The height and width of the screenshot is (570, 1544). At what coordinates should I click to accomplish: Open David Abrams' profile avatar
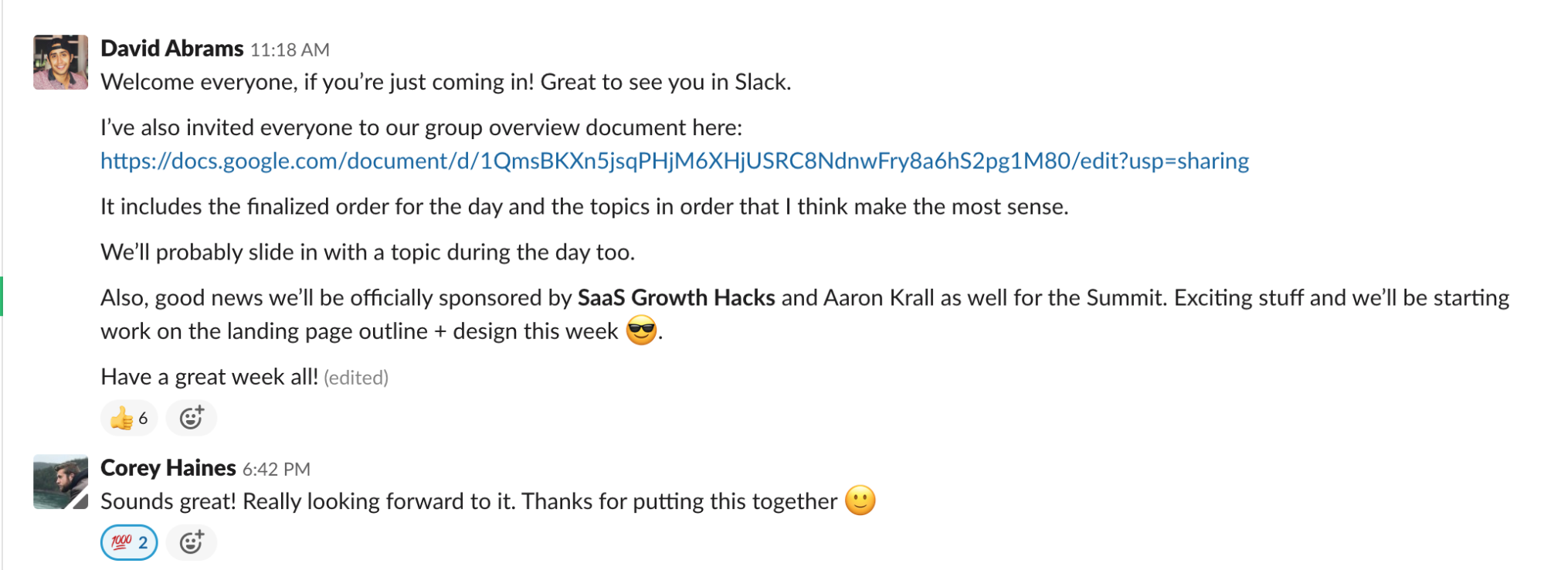coord(60,62)
